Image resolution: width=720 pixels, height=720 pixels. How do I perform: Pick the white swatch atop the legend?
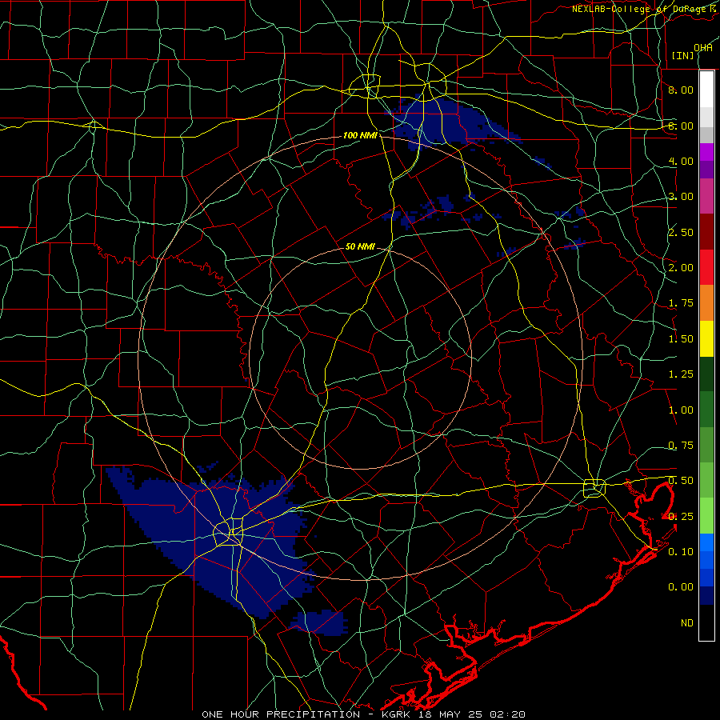(x=706, y=90)
